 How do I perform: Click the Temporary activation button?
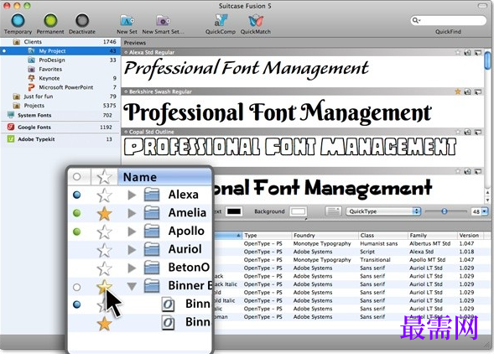point(18,20)
